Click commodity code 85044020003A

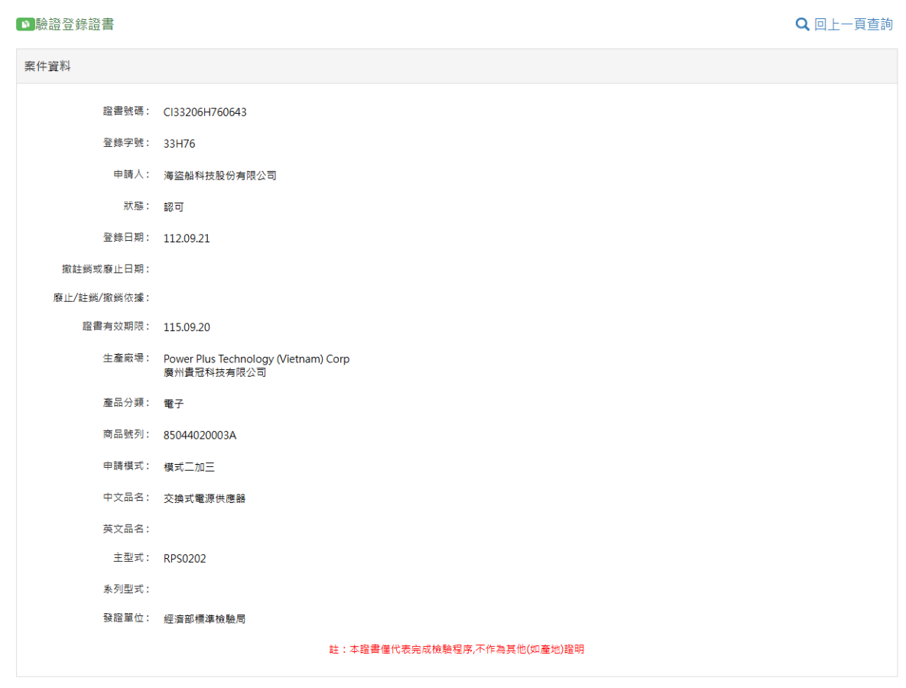click(200, 435)
